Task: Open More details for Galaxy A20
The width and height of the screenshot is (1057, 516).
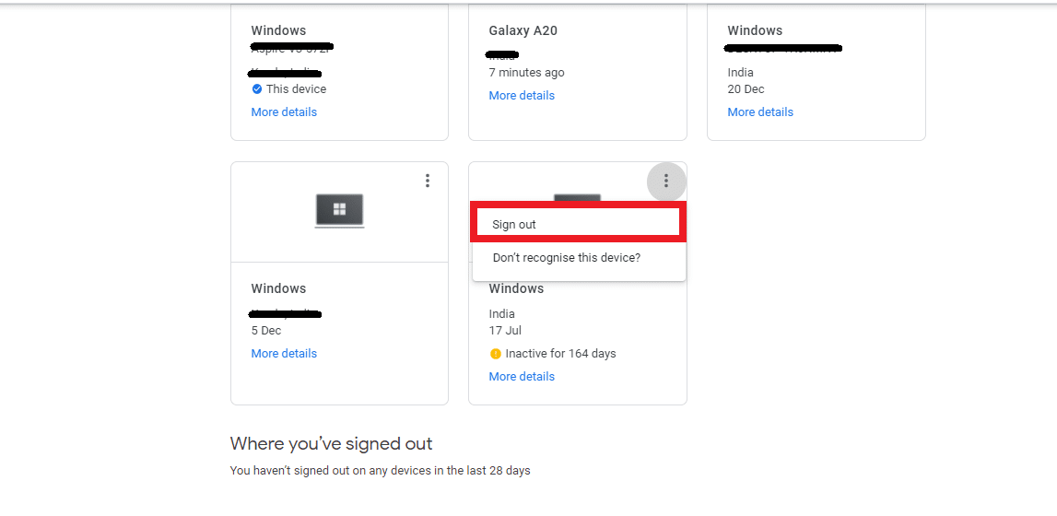Action: tap(522, 96)
